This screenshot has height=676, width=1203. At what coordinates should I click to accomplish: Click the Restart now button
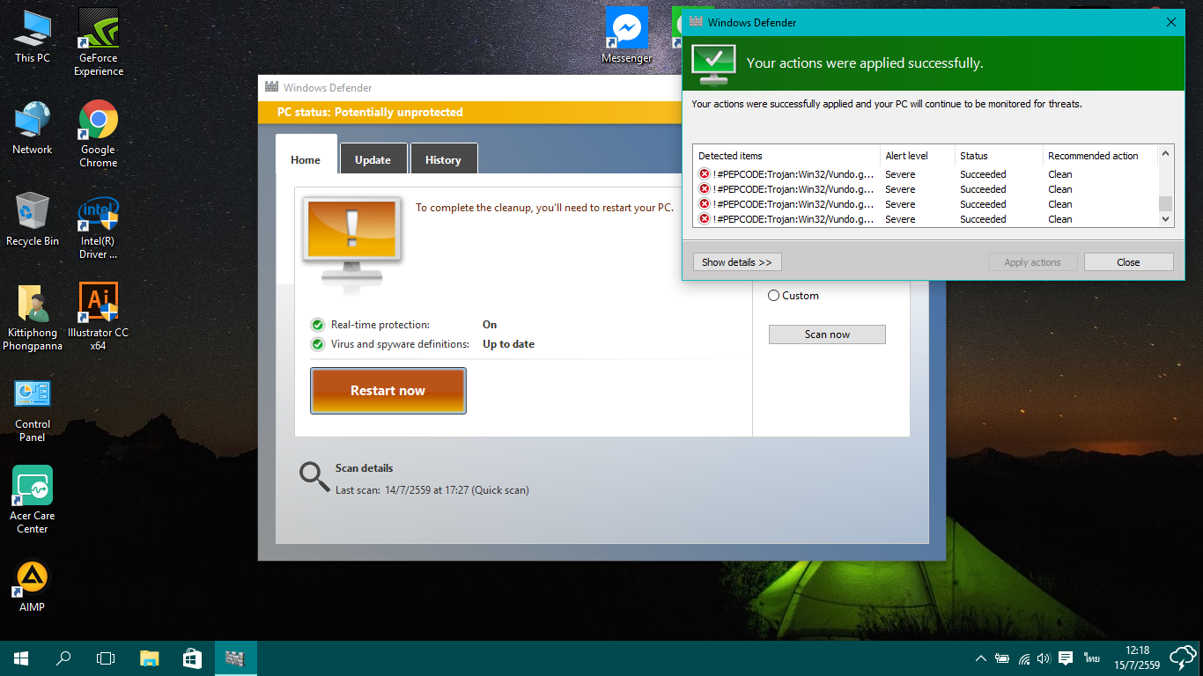[x=388, y=391]
